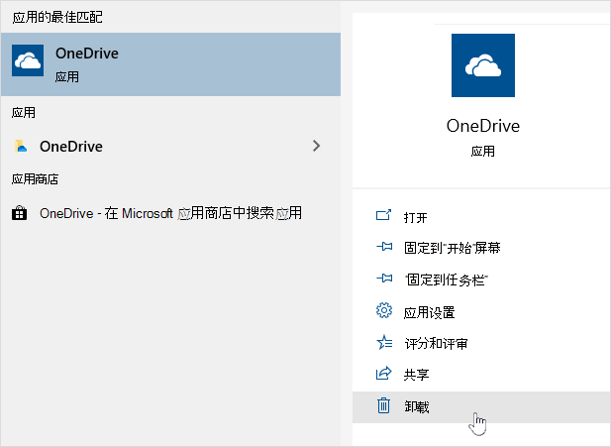Click the 应用的最佳匹配 heading
The width and height of the screenshot is (611, 447).
[x=57, y=17]
